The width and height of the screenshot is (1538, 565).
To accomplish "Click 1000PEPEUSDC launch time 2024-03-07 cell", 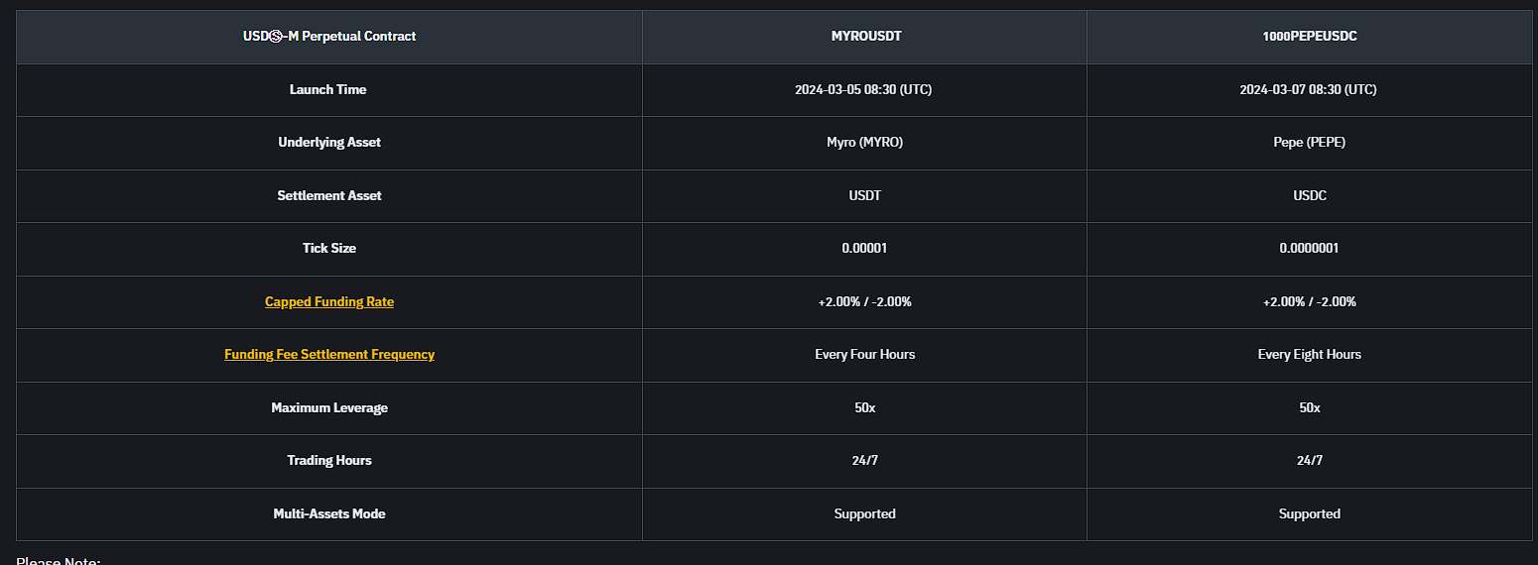I will pyautogui.click(x=1308, y=89).
